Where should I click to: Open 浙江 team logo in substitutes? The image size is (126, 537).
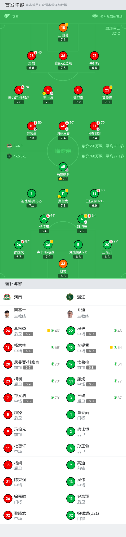[x=70, y=297]
